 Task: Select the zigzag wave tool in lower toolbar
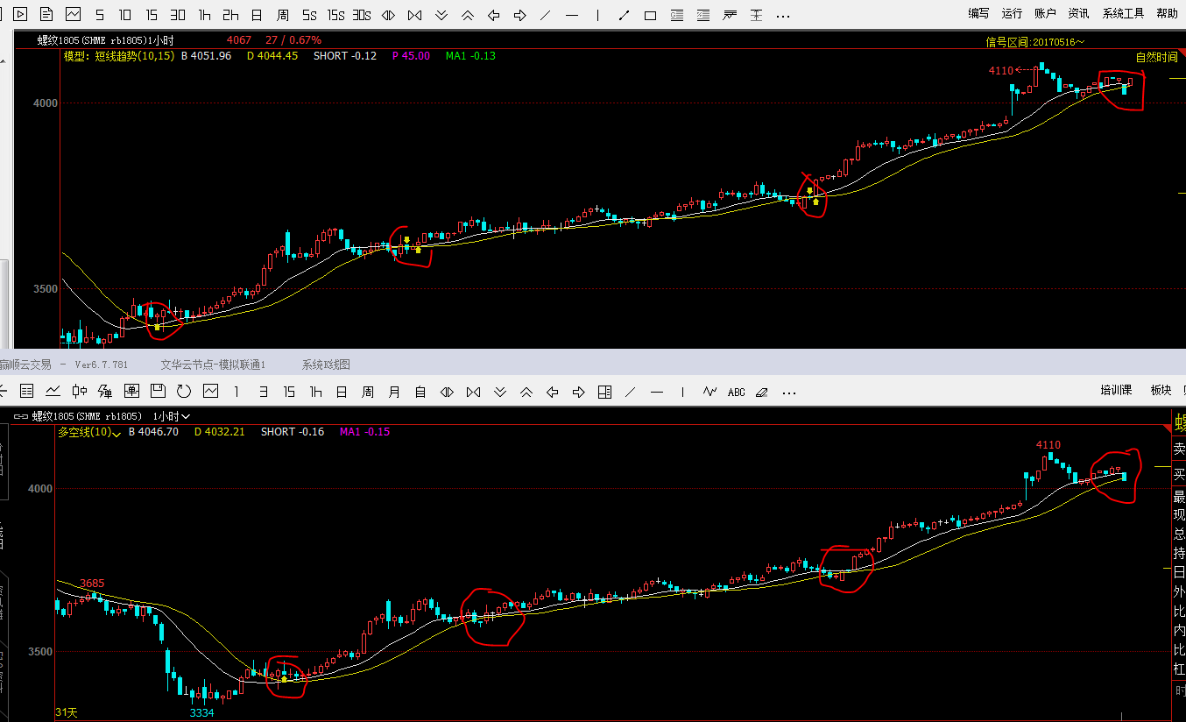point(710,391)
